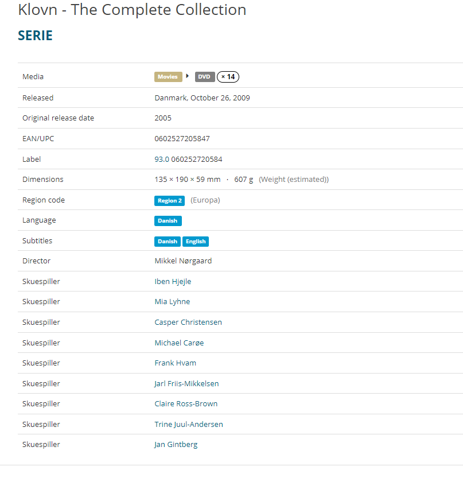Click the Danish badge in Subtitles row
The image size is (463, 478).
click(x=167, y=242)
